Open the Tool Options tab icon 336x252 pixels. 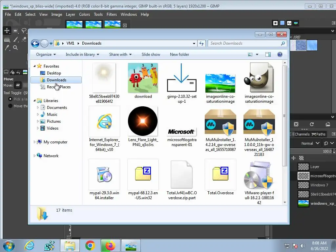pyautogui.click(x=6, y=72)
